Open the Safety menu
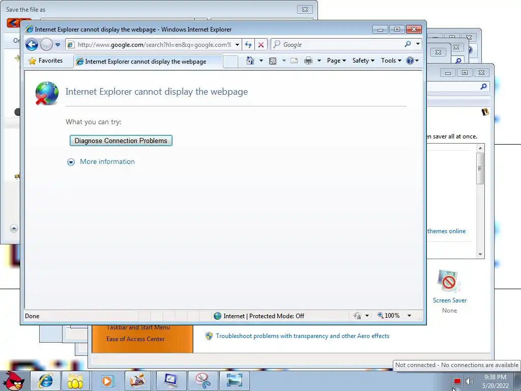The width and height of the screenshot is (521, 391). [x=363, y=61]
